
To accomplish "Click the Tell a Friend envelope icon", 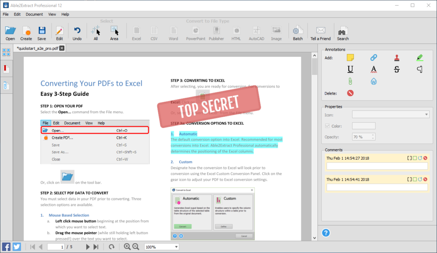I will pos(320,33).
